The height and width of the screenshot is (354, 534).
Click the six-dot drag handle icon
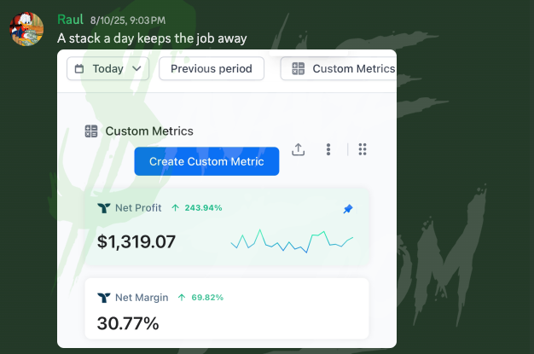[363, 149]
